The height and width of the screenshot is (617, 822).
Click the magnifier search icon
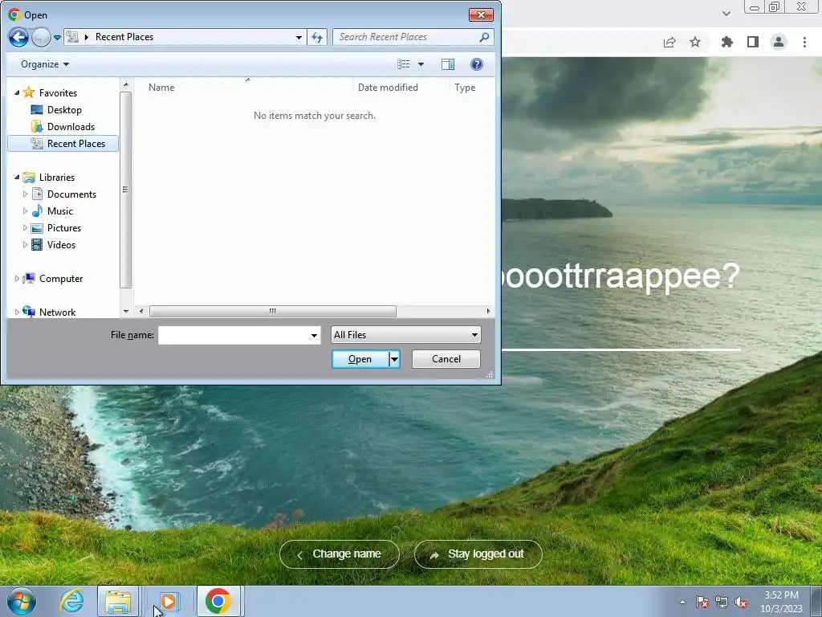pos(484,37)
